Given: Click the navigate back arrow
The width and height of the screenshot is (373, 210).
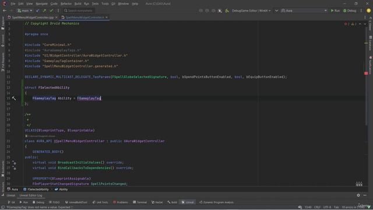Looking at the screenshot, I should 5,10.
